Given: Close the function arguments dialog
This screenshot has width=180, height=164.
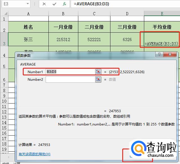Looking at the screenshot, I should [171, 55].
